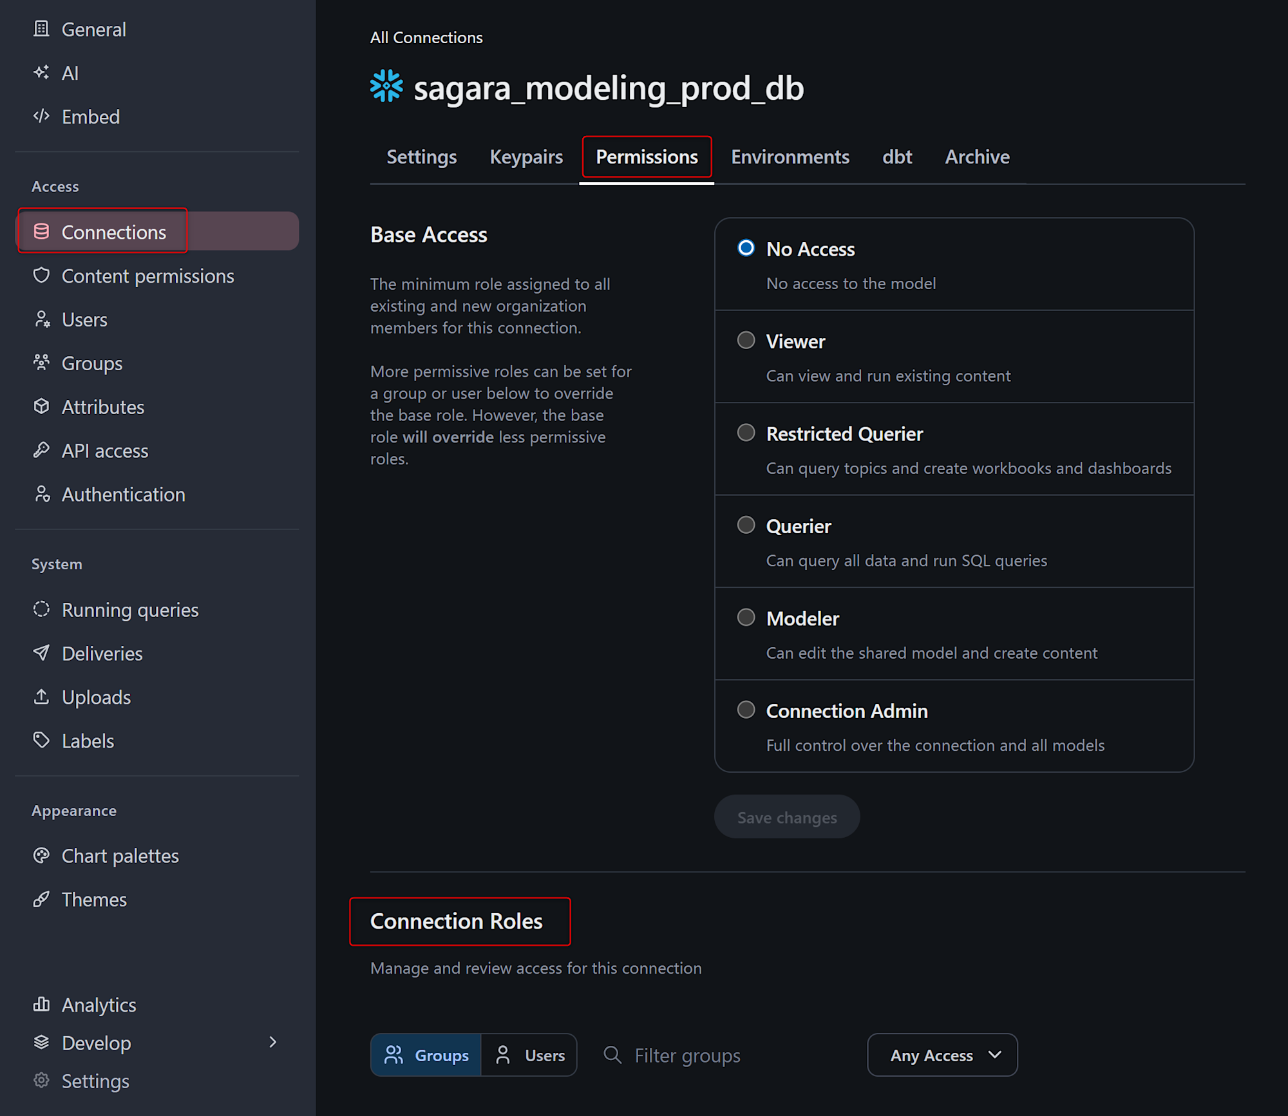
Task: Choose the Restricted Querier radio option
Action: pyautogui.click(x=746, y=433)
